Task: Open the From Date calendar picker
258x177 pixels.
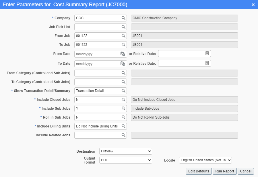Action: point(123,54)
